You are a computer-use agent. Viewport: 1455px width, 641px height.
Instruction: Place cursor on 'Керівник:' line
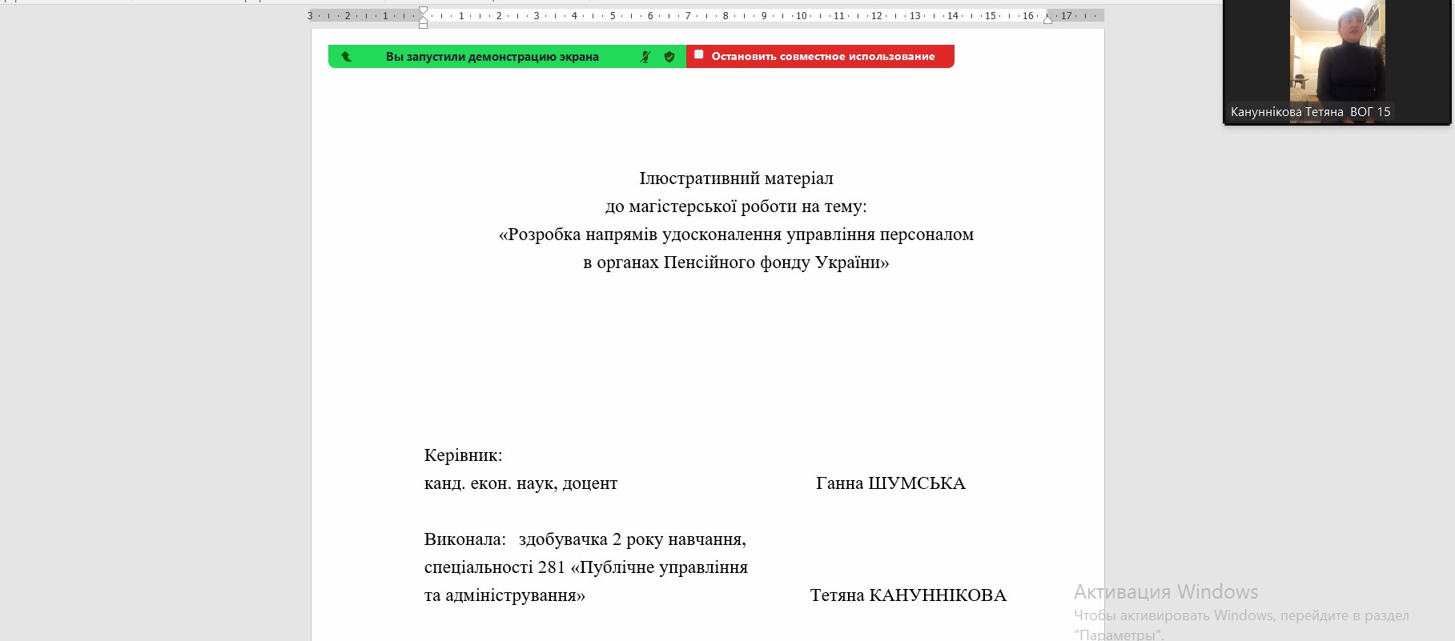tap(463, 455)
